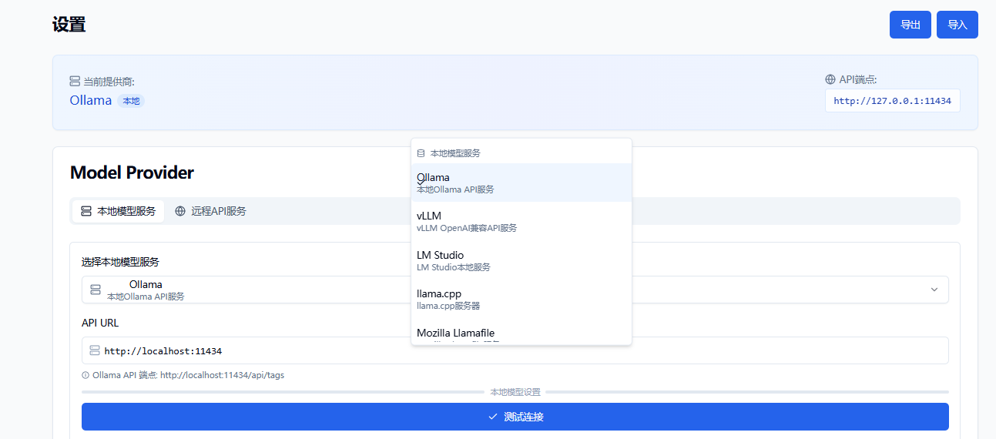Click the server icon beside 当前提供商

point(75,81)
